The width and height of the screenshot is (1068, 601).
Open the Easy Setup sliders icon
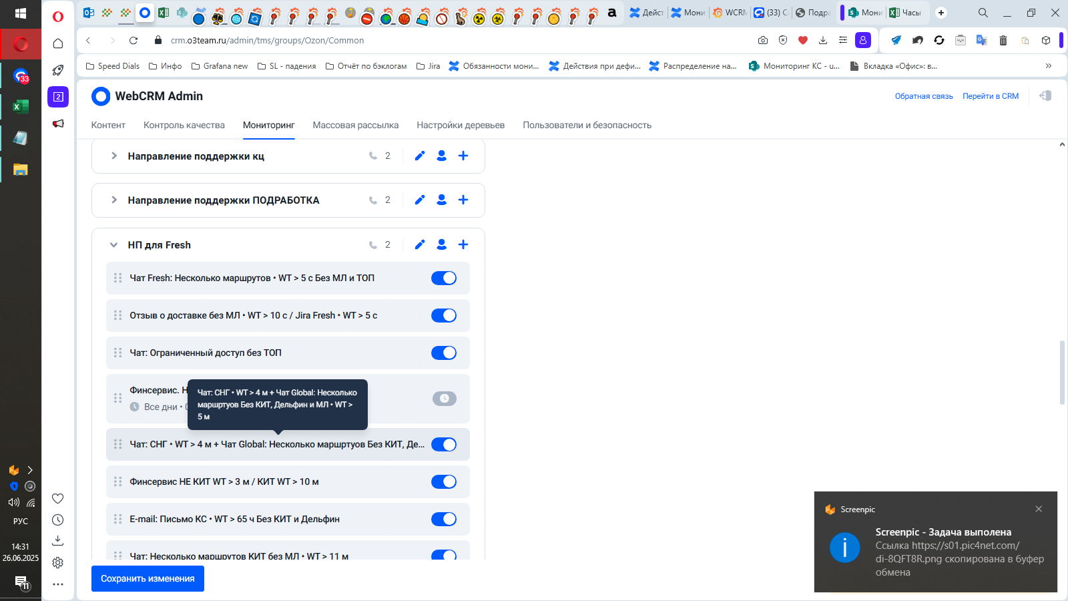pyautogui.click(x=843, y=40)
